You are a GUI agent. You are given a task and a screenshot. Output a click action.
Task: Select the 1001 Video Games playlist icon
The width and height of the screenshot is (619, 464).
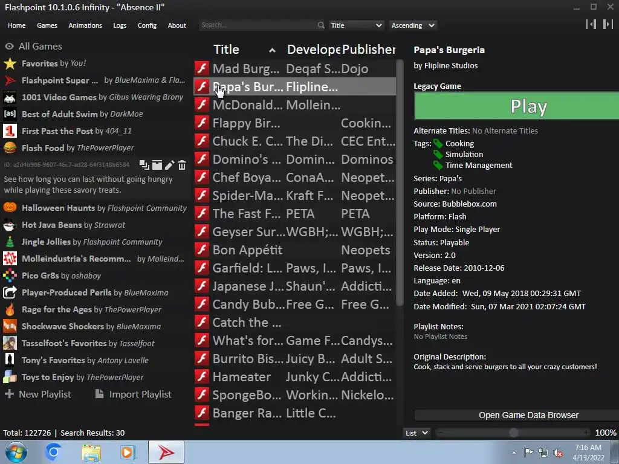tap(10, 97)
